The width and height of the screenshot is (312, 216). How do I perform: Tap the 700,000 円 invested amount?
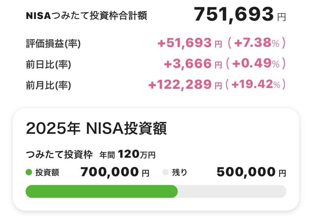click(x=115, y=172)
